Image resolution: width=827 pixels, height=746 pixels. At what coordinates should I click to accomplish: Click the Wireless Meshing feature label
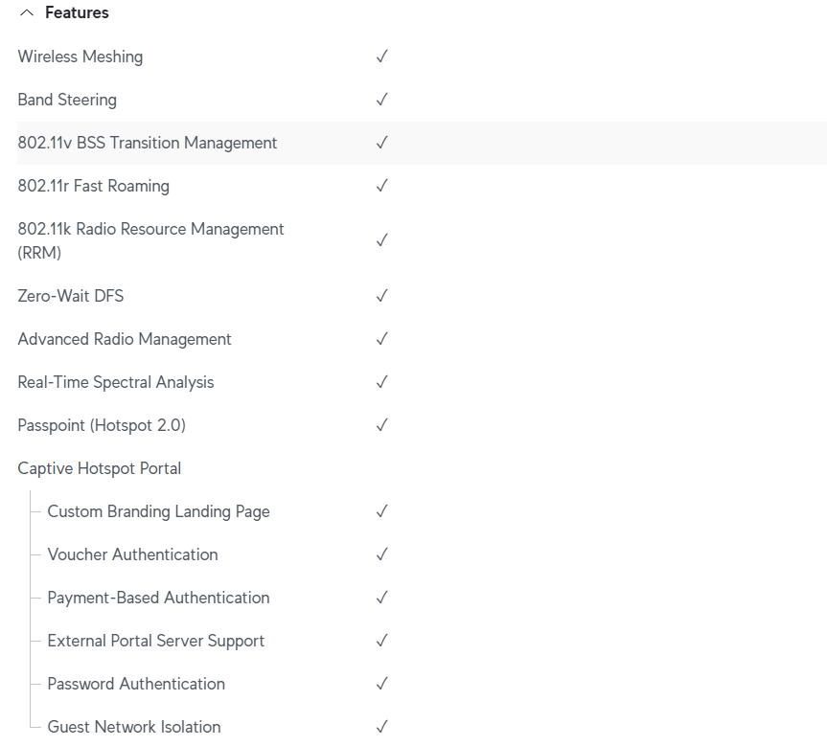pos(80,57)
